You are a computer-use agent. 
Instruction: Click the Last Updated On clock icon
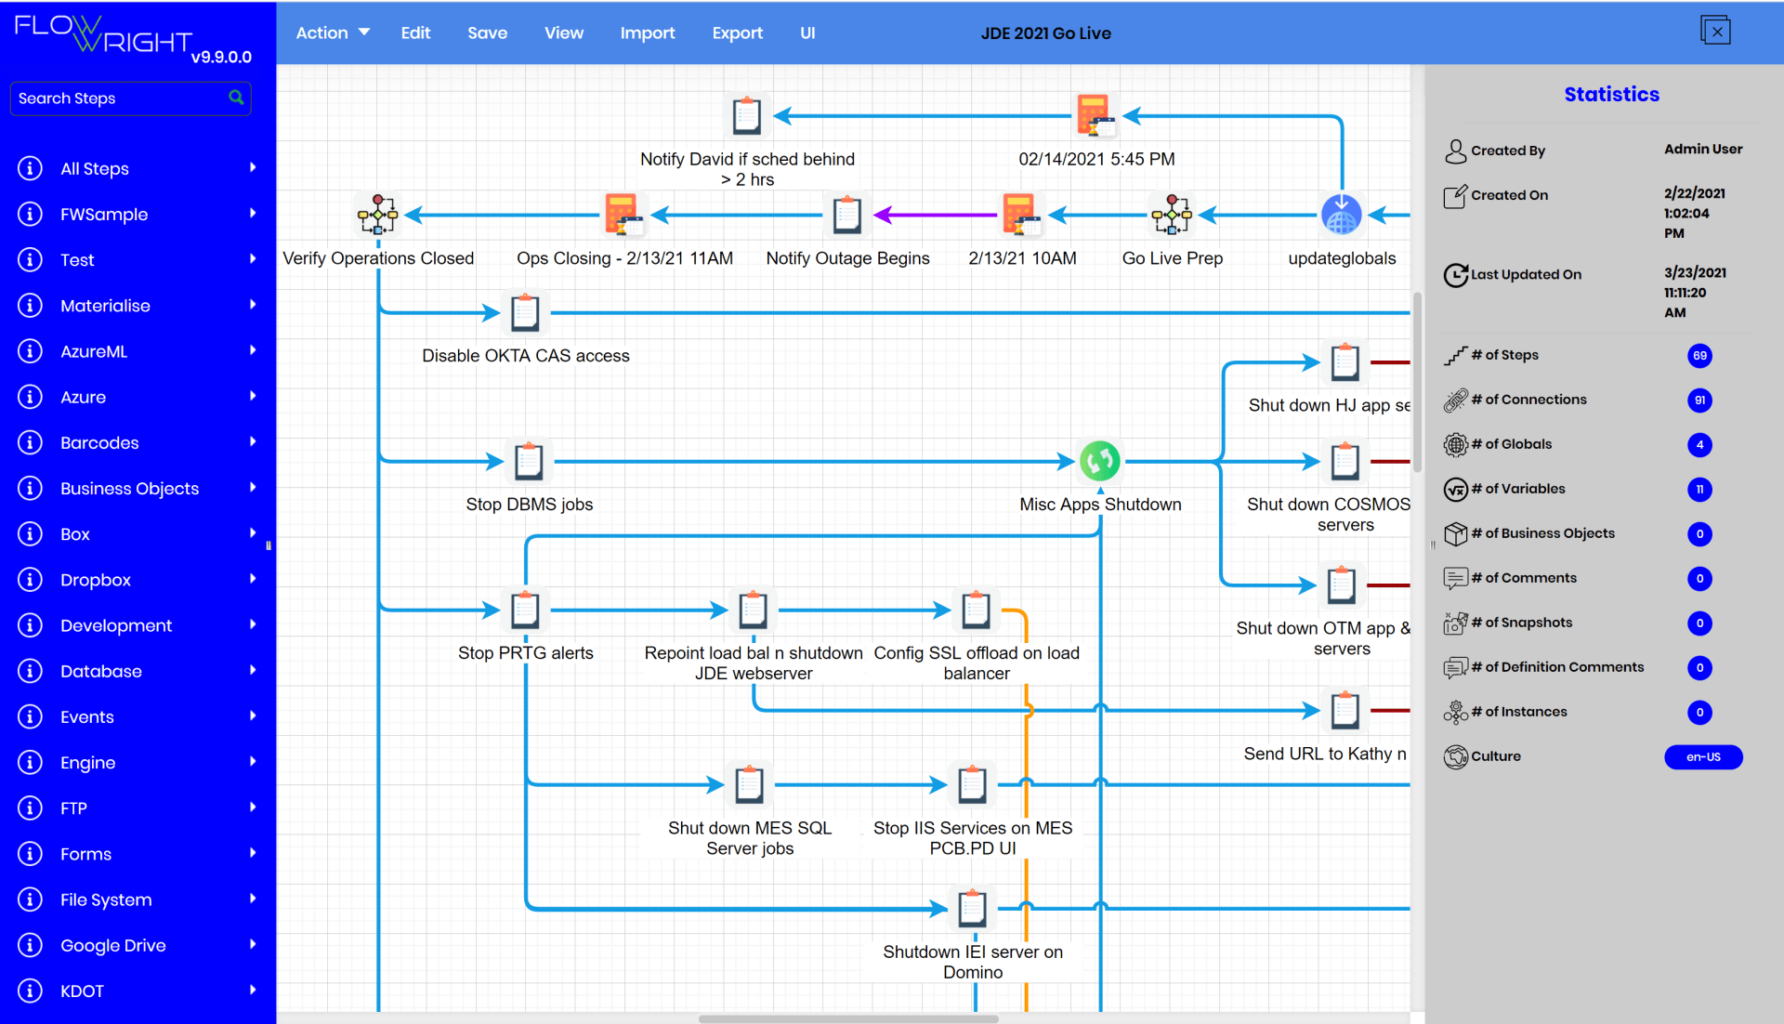pyautogui.click(x=1455, y=275)
